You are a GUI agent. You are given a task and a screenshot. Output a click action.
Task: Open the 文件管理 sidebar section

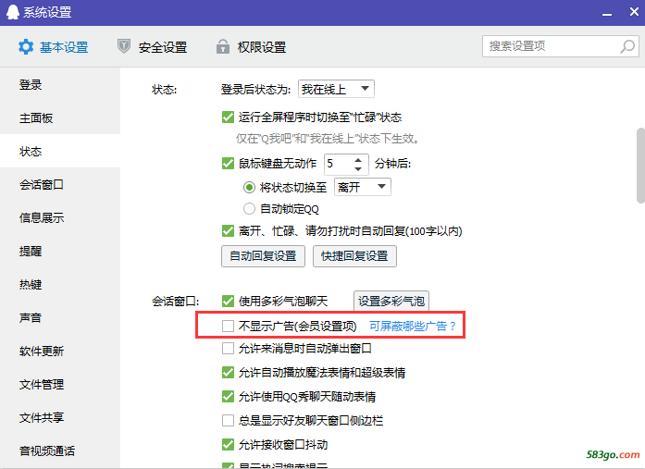tap(60, 384)
